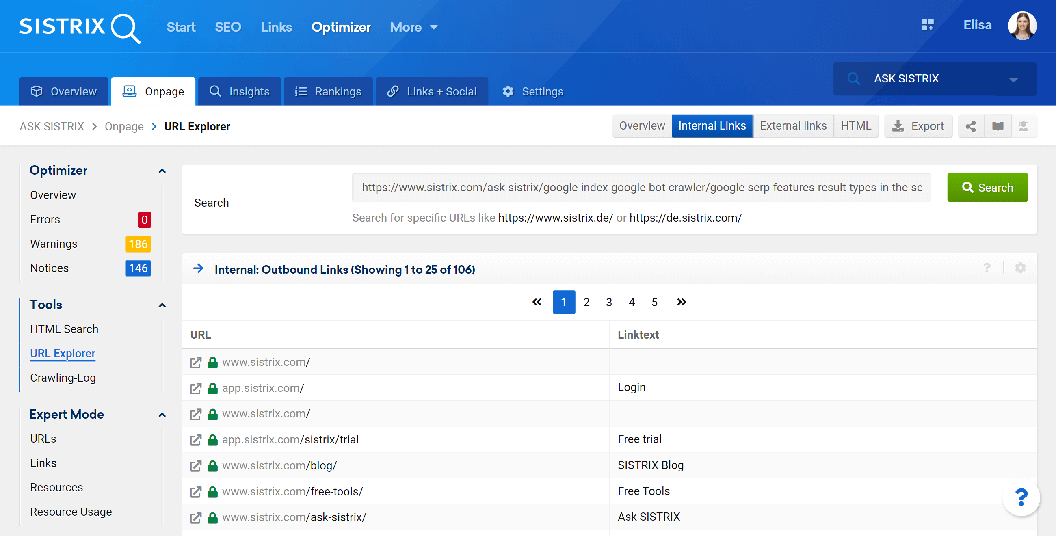This screenshot has height=536, width=1056.
Task: Go to first page with double-left arrows
Action: tap(537, 302)
